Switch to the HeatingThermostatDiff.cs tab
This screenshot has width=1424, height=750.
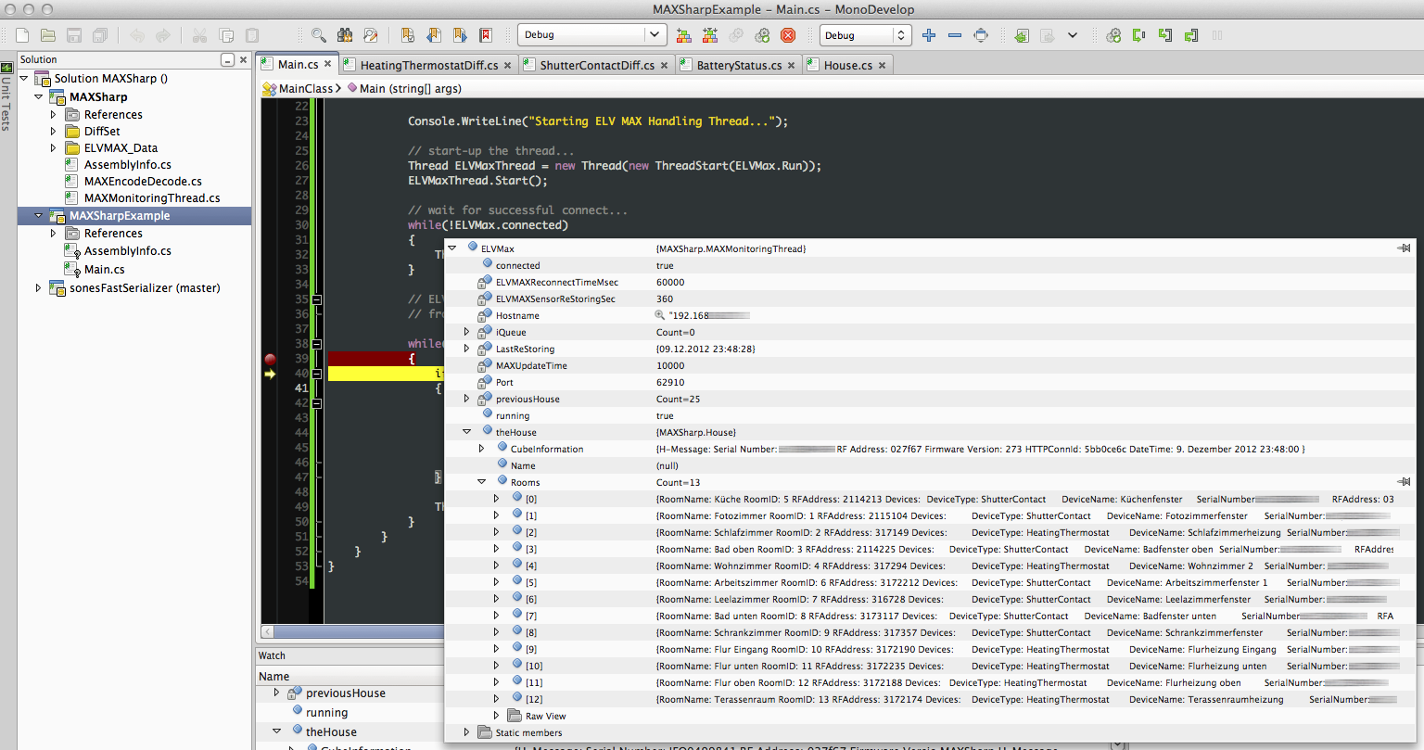coord(426,65)
